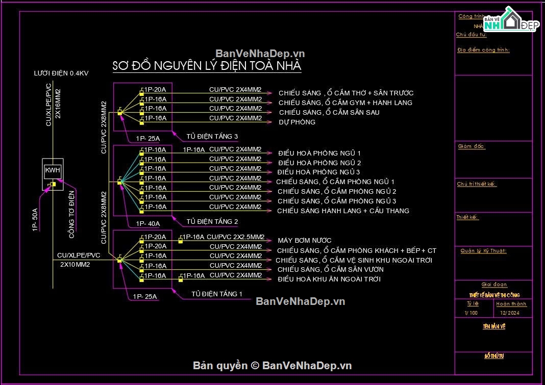Select the main breaker node of Tủ điện tầng 2

coord(120,182)
